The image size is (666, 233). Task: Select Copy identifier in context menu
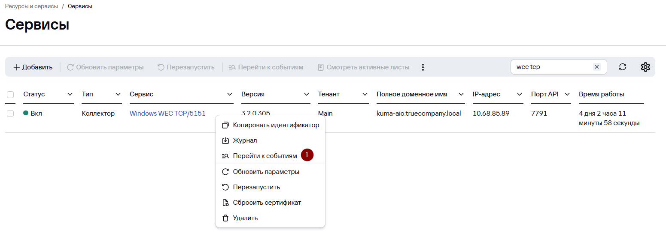[x=276, y=125]
